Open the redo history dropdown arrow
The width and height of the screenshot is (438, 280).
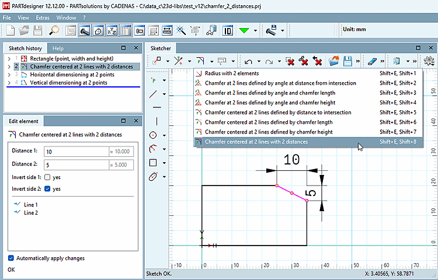tap(279, 61)
